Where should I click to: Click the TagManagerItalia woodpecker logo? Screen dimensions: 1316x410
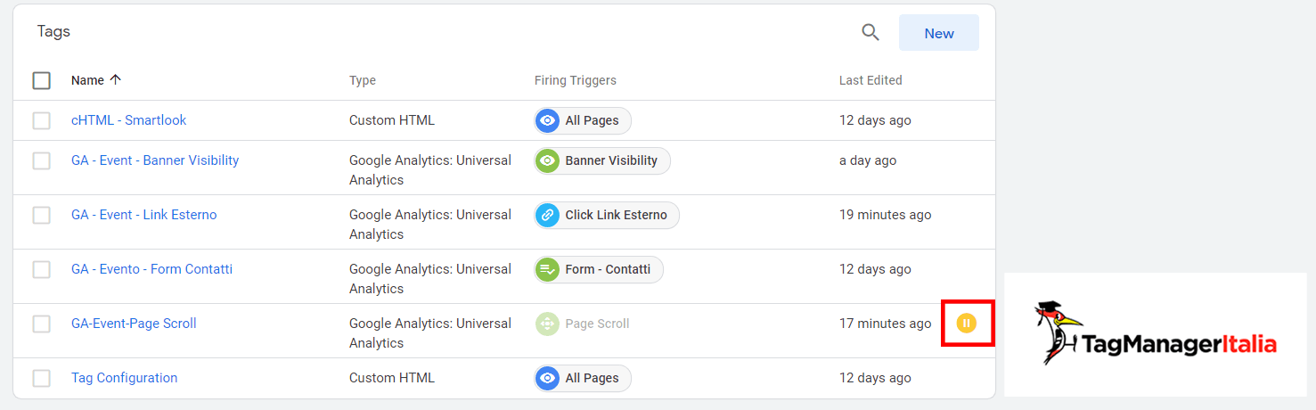(x=1156, y=334)
